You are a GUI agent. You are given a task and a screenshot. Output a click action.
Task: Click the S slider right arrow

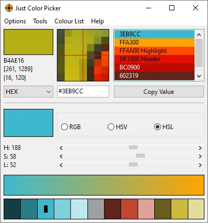200,157
